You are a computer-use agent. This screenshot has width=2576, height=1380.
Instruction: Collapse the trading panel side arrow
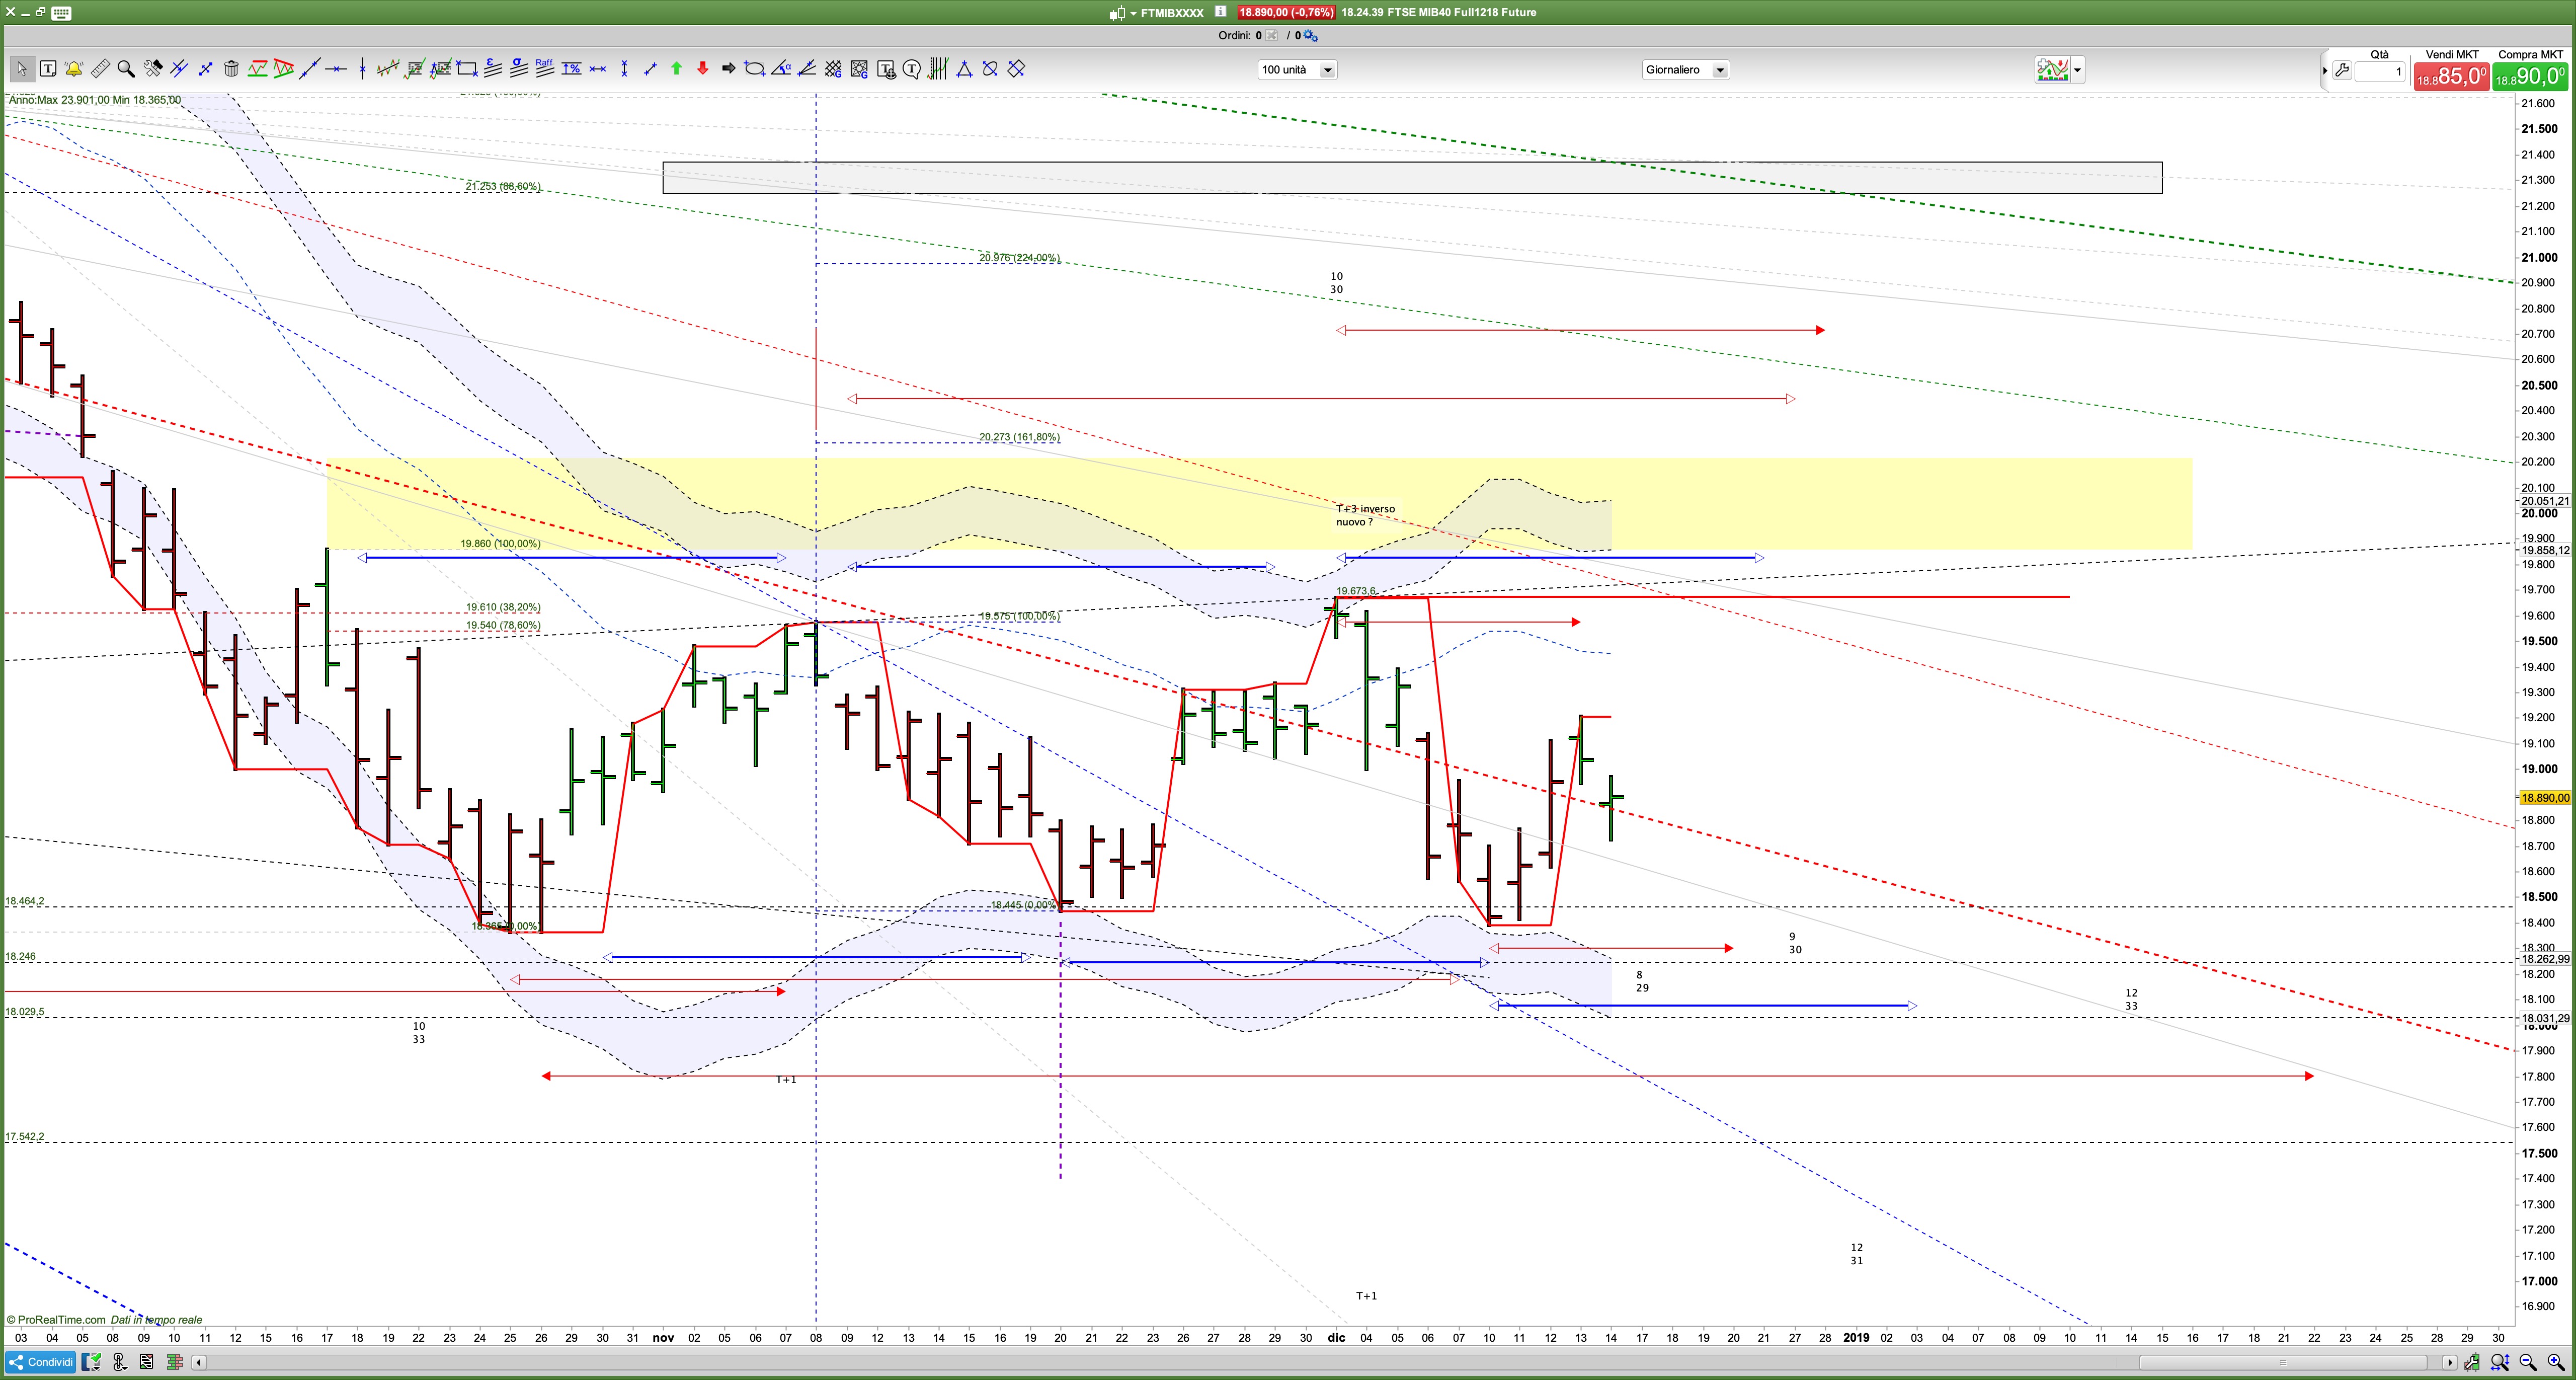(x=2324, y=71)
